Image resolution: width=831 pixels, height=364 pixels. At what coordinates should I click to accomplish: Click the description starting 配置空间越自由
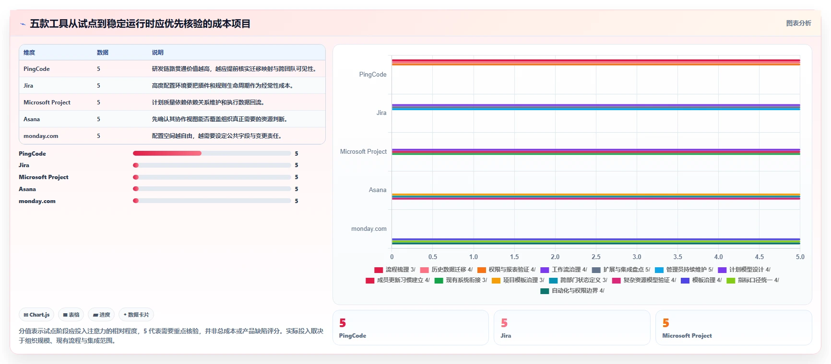(x=217, y=136)
